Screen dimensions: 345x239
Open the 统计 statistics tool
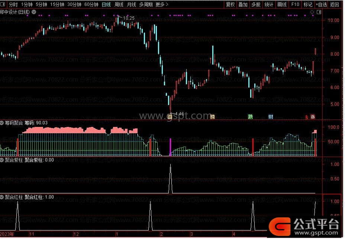pyautogui.click(x=269, y=4)
